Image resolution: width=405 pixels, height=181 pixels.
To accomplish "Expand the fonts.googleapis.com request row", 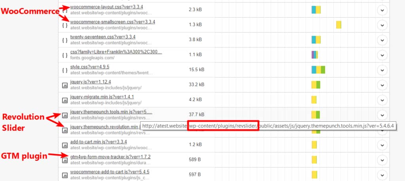I will pyautogui.click(x=382, y=55).
